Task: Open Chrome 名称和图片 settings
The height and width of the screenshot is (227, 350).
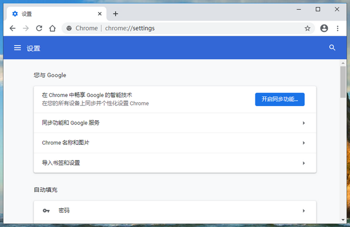Action: point(175,143)
